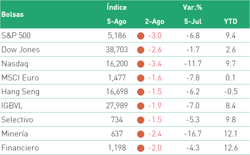Click the red indicator beside Dow Jones -2.6
This screenshot has height=155, width=250.
coord(141,50)
